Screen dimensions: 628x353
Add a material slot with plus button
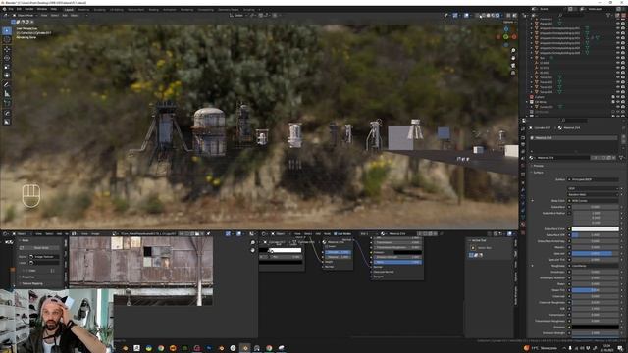(x=624, y=137)
